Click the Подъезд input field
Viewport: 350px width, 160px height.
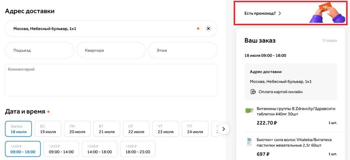(x=40, y=50)
